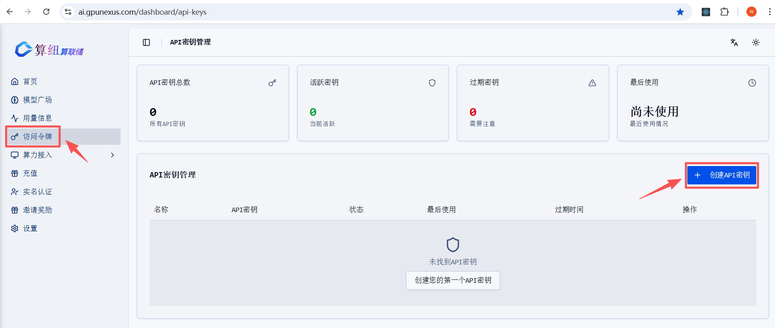Screen dimensions: 775x328
Task: Click the React DevTools extension icon
Action: pyautogui.click(x=706, y=12)
